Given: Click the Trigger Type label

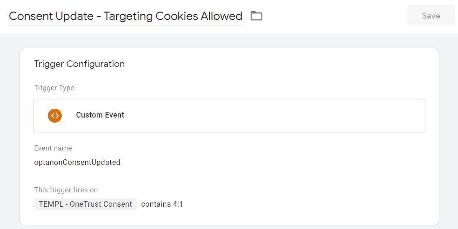Looking at the screenshot, I should pos(54,88).
